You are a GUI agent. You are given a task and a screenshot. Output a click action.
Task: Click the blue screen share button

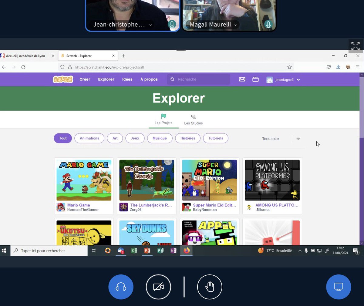[x=339, y=287]
